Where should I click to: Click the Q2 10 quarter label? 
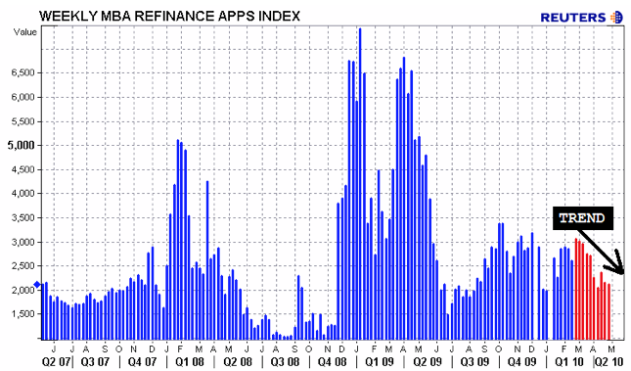point(609,361)
